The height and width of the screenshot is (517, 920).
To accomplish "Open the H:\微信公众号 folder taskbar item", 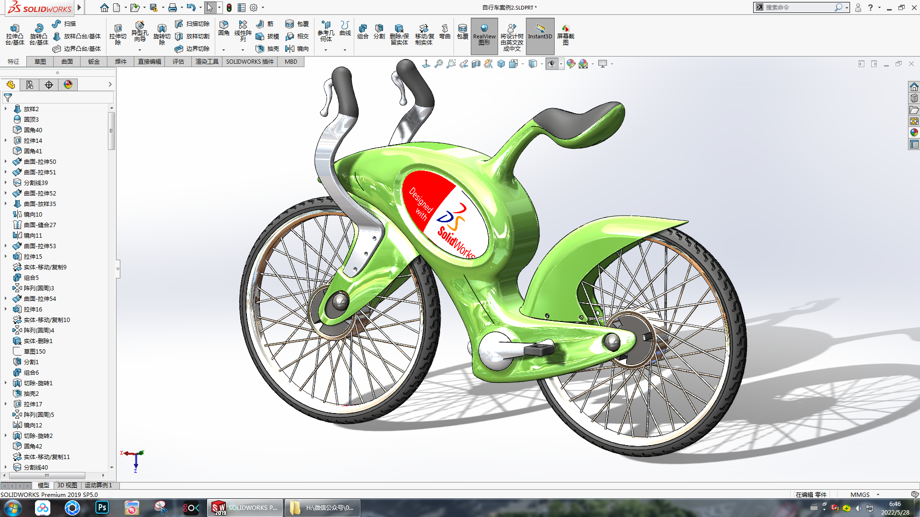I will pos(323,507).
